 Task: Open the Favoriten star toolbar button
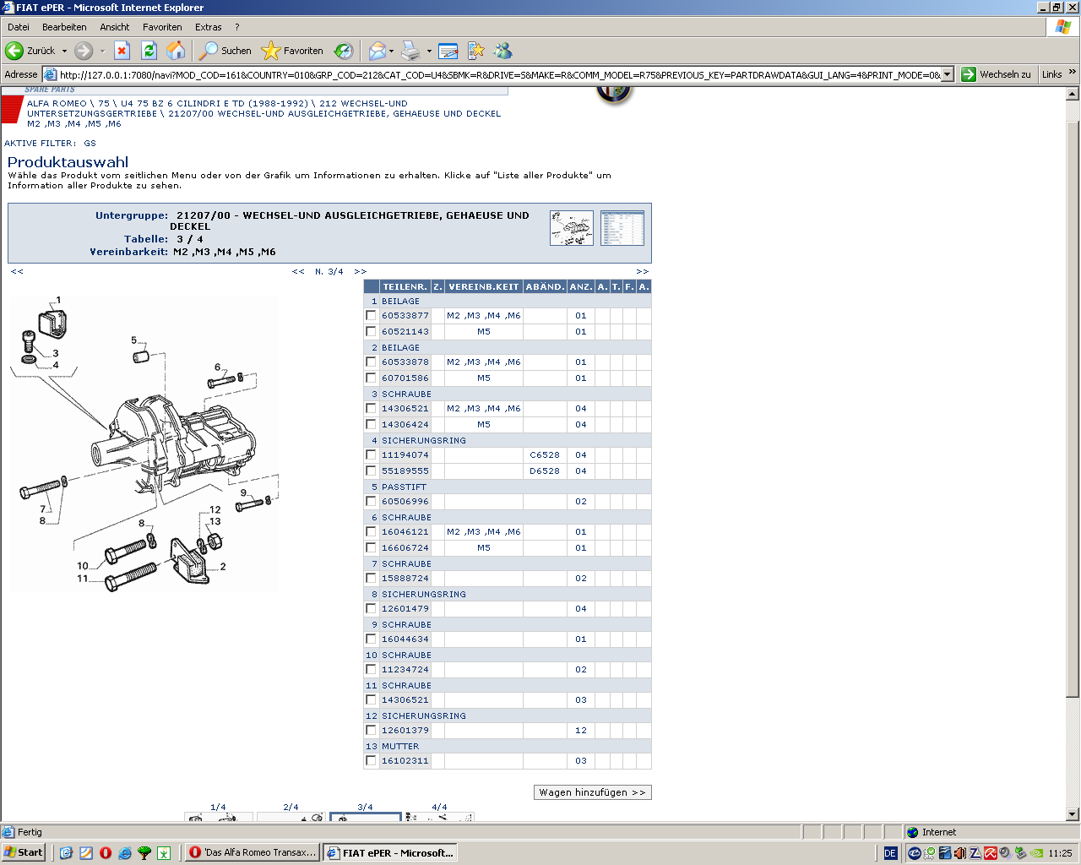[292, 51]
